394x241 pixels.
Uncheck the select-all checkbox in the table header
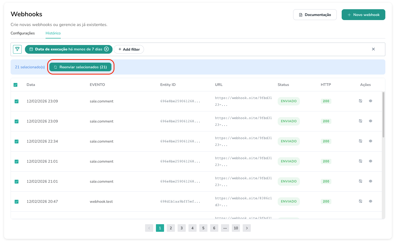click(15, 85)
